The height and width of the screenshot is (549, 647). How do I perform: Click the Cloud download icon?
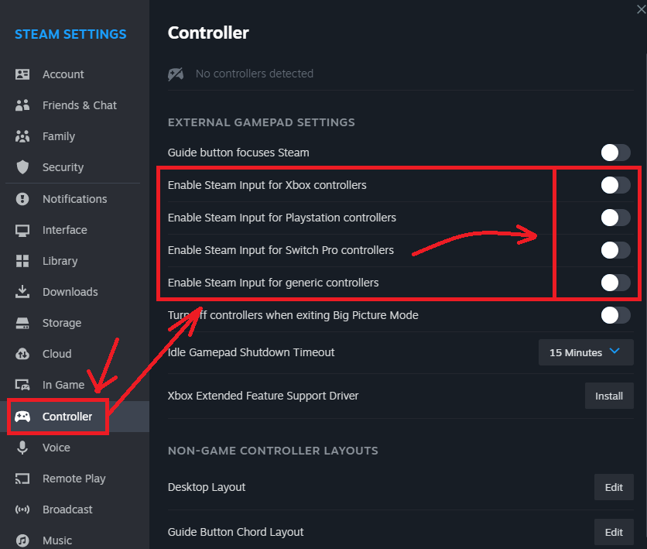pyautogui.click(x=22, y=354)
